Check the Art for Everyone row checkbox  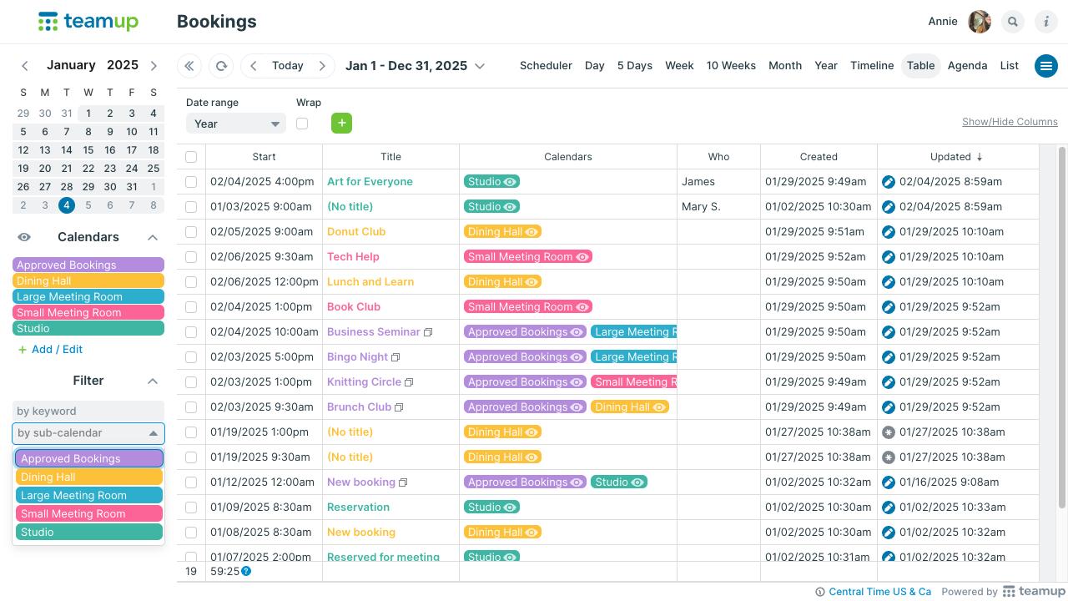click(191, 182)
